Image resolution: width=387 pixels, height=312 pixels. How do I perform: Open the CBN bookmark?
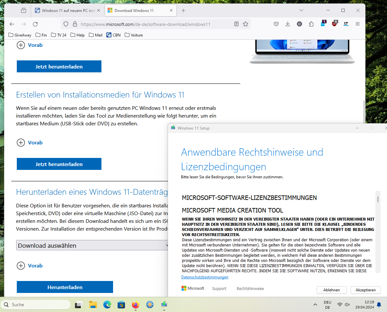coord(113,35)
